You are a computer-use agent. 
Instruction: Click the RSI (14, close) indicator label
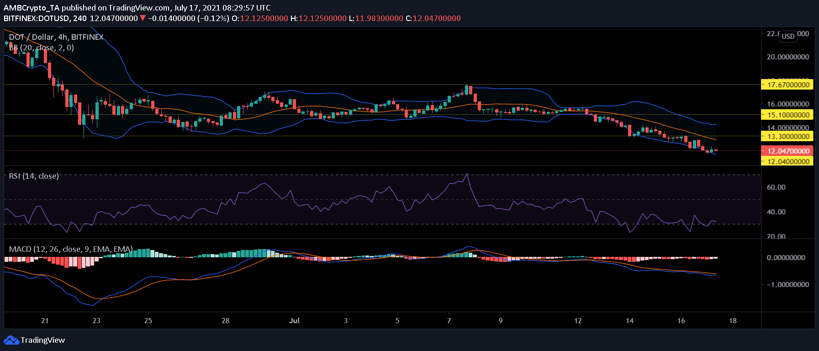(x=34, y=176)
